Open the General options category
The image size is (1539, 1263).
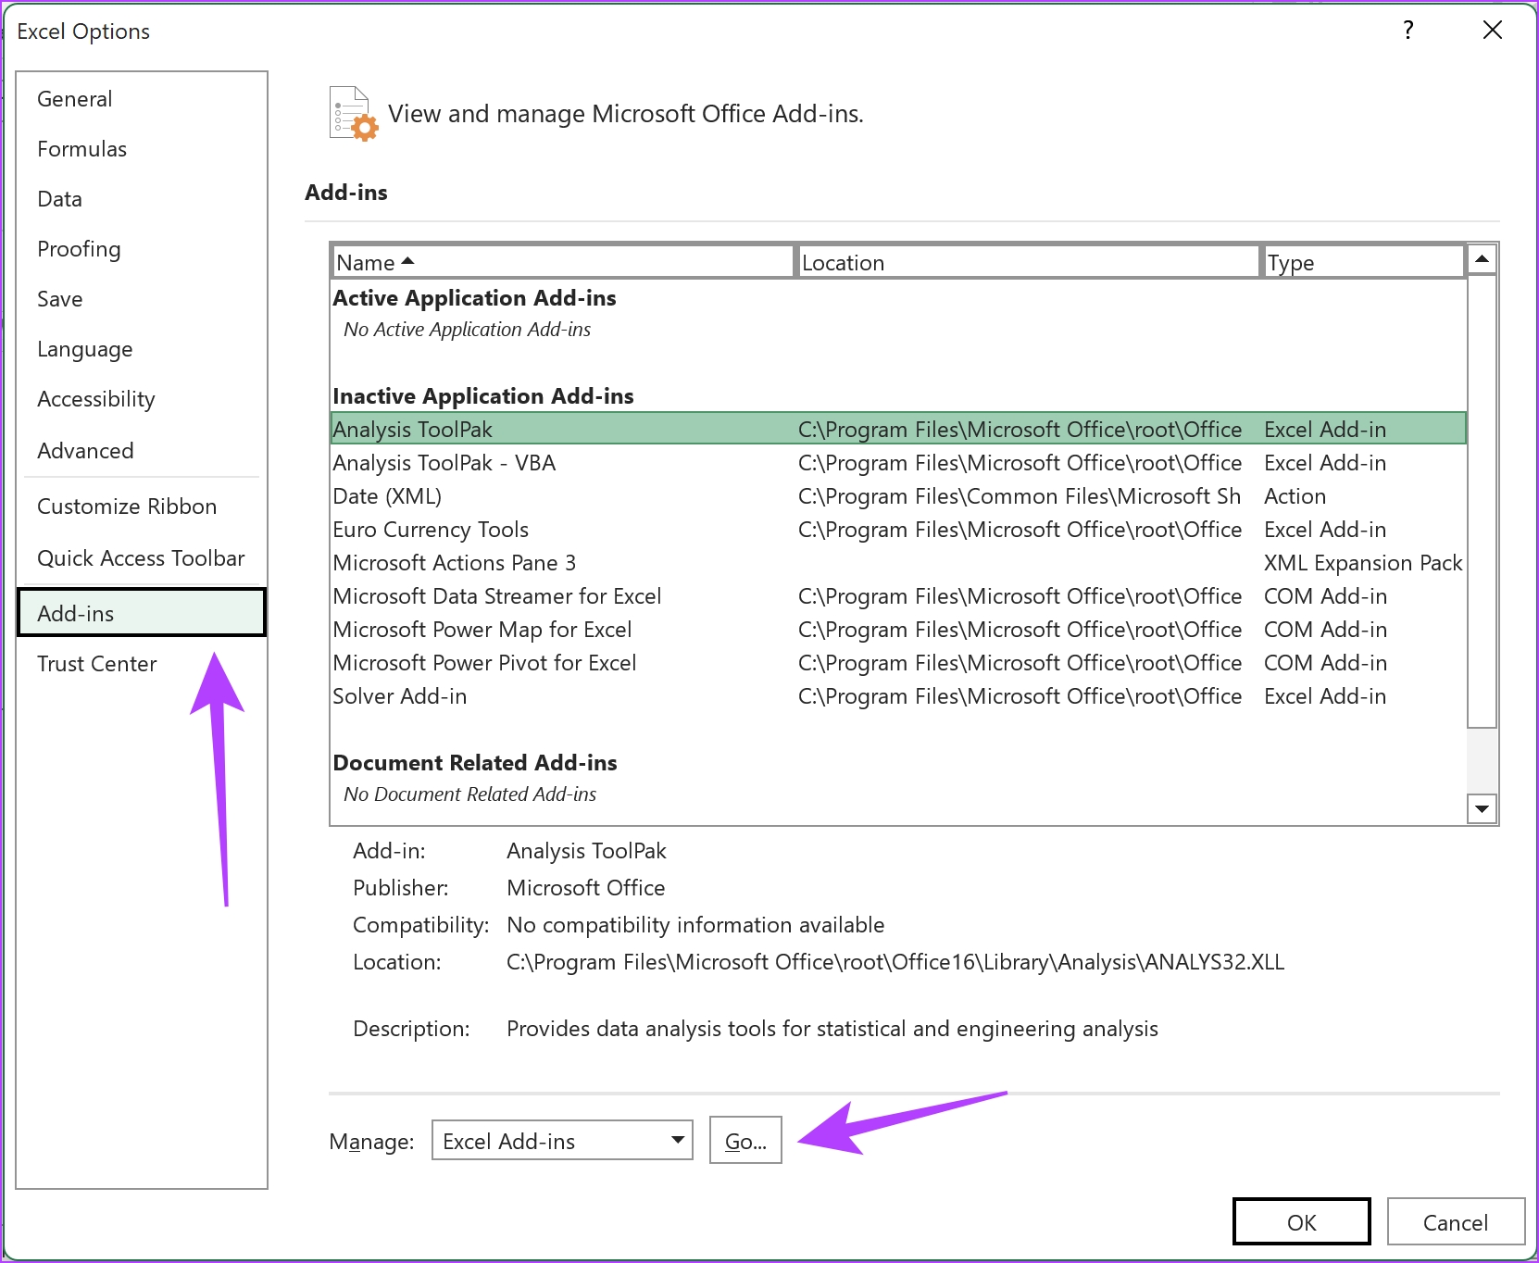pyautogui.click(x=142, y=99)
